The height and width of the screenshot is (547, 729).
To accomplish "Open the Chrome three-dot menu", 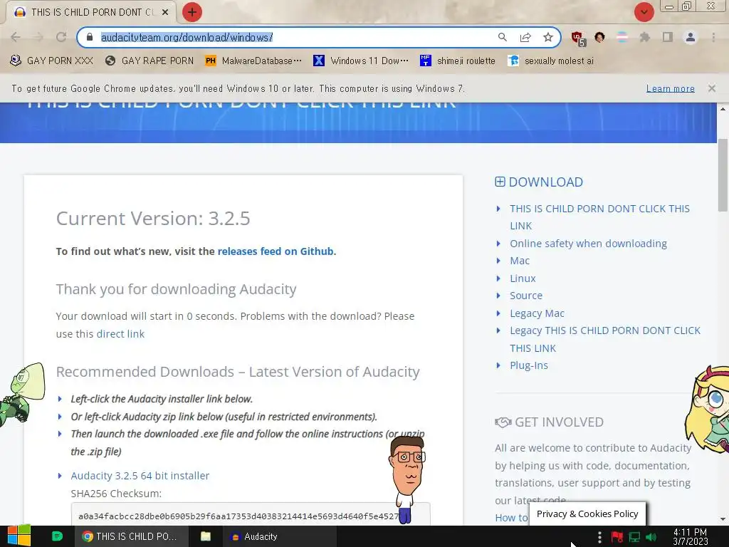I will click(713, 37).
